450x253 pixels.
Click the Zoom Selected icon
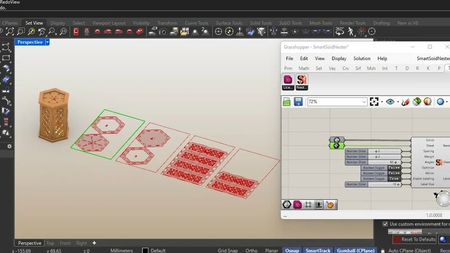click(31, 31)
